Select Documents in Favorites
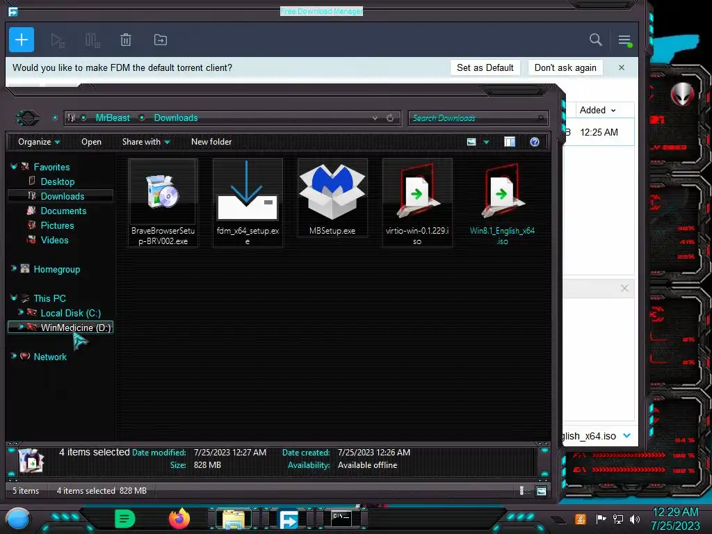712x534 pixels. (x=63, y=211)
